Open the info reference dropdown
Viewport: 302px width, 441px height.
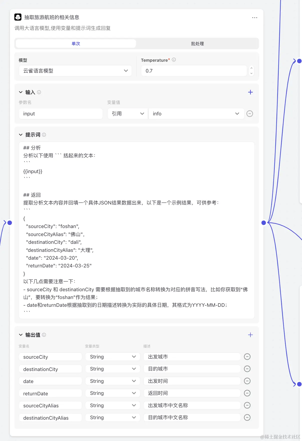pos(196,114)
